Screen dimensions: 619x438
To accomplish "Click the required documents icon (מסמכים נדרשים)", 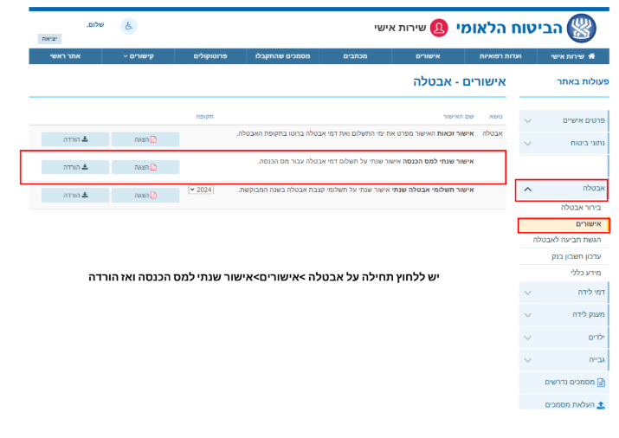I will (x=601, y=382).
